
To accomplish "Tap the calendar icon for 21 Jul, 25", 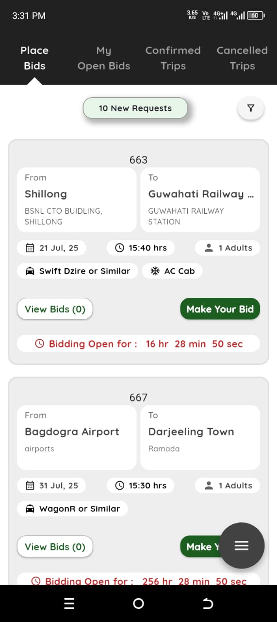I will coord(30,248).
